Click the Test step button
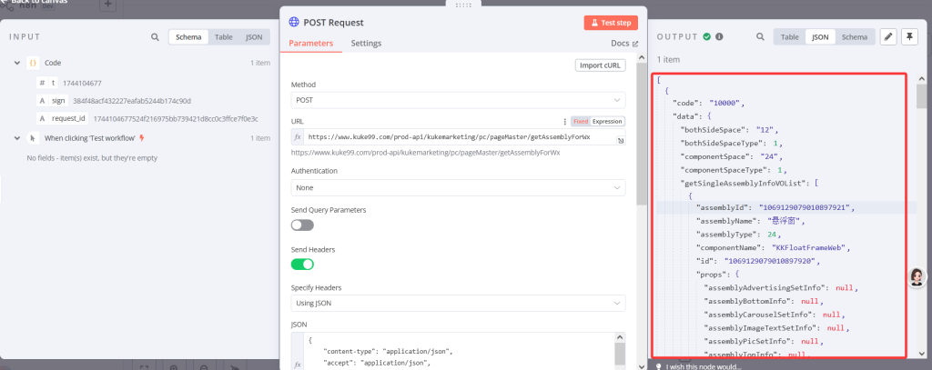The image size is (932, 370). (611, 23)
